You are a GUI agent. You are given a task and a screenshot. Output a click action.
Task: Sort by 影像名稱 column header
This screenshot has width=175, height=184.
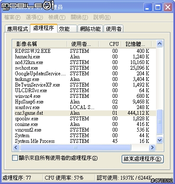[x=40, y=44]
